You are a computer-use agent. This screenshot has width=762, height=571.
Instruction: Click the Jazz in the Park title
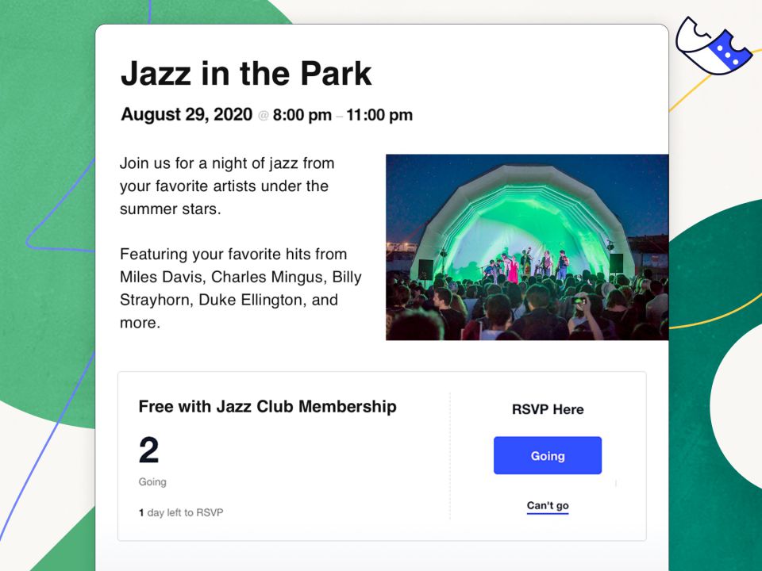(246, 74)
